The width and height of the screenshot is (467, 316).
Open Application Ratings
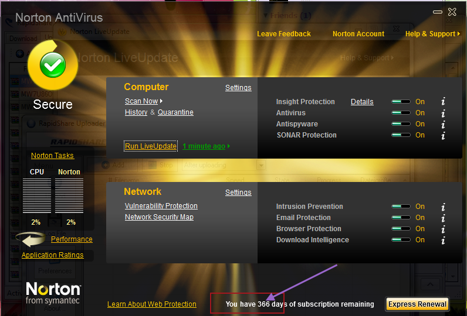(52, 255)
